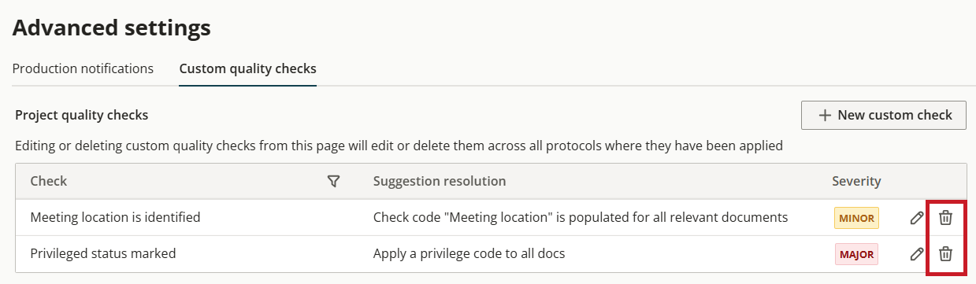The height and width of the screenshot is (284, 976).
Task: Click the Suggestion resolution column header
Action: [x=440, y=181]
